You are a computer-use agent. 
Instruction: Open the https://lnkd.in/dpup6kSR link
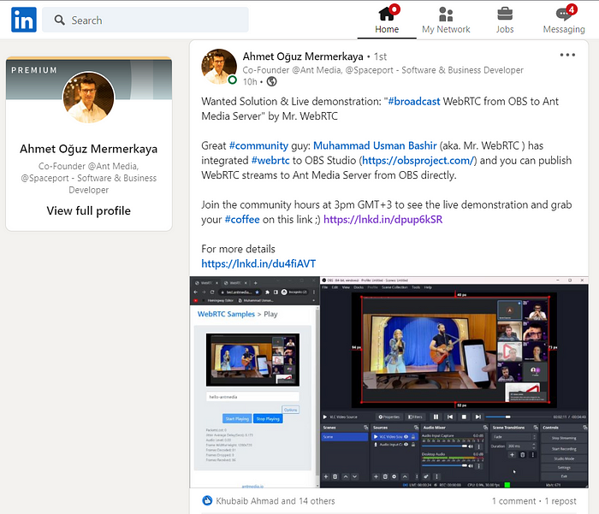pyautogui.click(x=383, y=220)
